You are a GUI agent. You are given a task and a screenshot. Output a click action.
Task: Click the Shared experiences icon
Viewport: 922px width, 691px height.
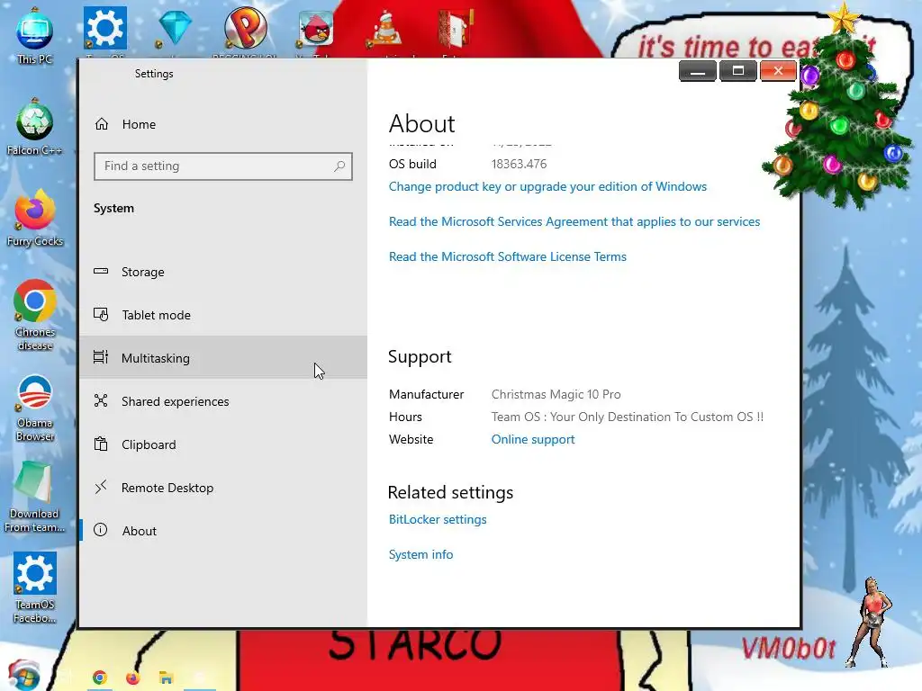tap(101, 400)
